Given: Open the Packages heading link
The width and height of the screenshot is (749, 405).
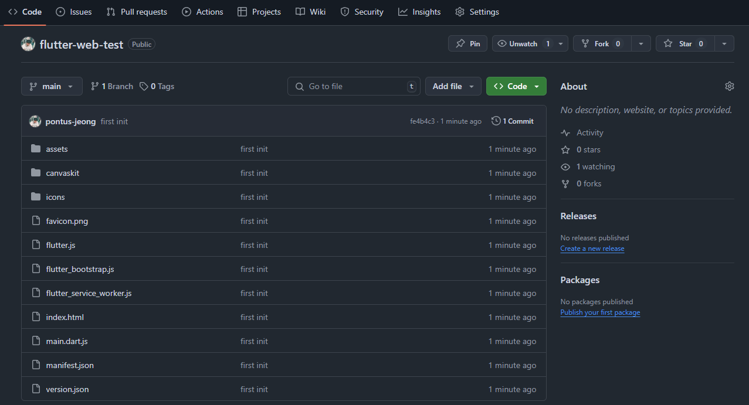Looking at the screenshot, I should tap(580, 280).
